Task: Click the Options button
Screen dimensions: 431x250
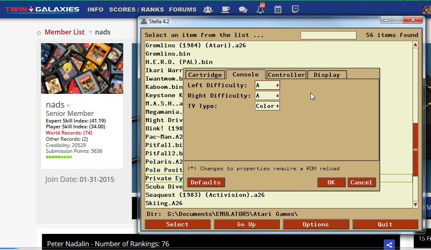Action: point(316,224)
